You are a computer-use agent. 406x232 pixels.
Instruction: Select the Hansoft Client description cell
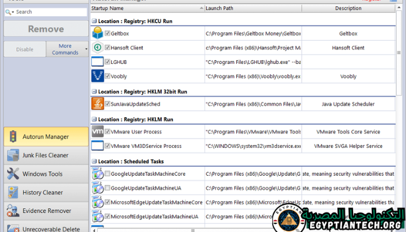point(348,48)
